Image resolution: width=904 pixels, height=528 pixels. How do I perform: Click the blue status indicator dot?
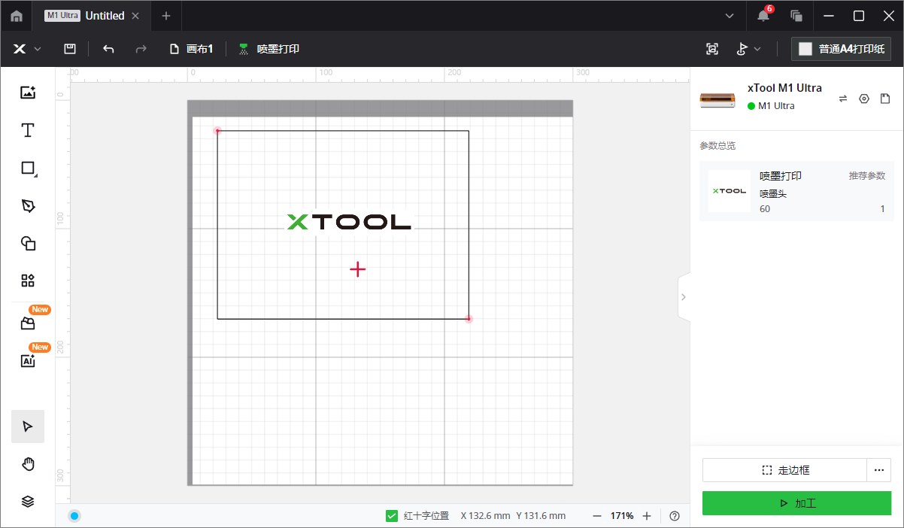74,516
